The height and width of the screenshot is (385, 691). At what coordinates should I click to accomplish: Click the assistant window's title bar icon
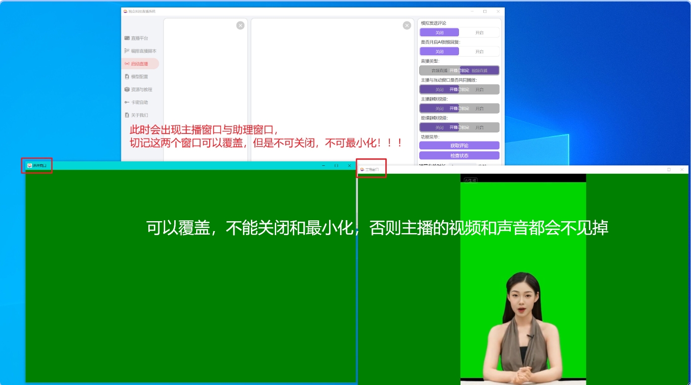pyautogui.click(x=30, y=165)
